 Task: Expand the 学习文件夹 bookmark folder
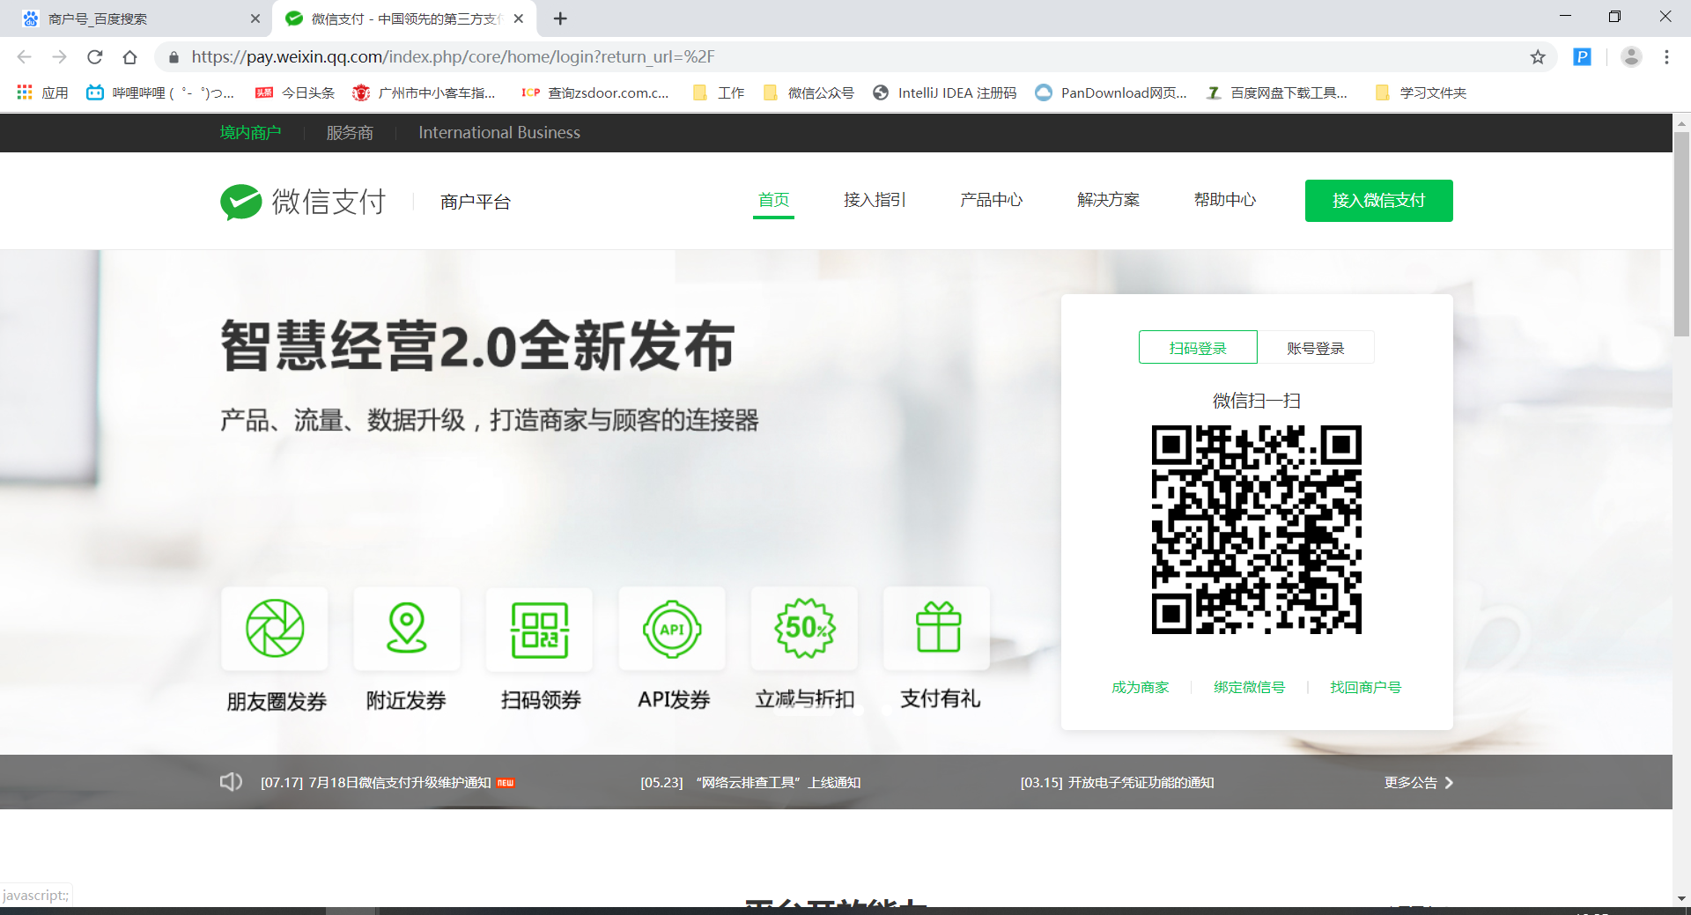(x=1421, y=92)
